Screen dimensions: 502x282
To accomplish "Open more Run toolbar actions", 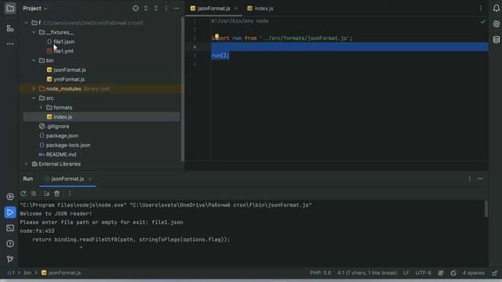I will pyautogui.click(x=70, y=193).
